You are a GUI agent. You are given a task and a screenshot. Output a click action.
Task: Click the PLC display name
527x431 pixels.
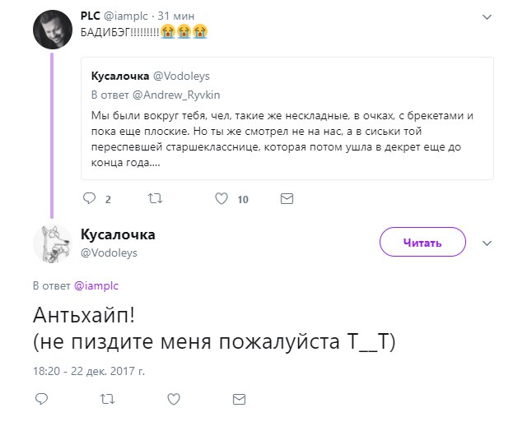90,16
